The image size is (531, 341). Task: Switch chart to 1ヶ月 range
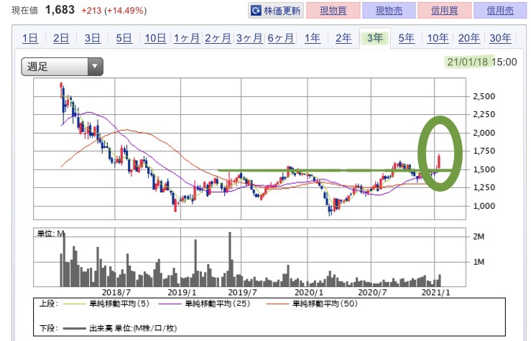tap(187, 39)
